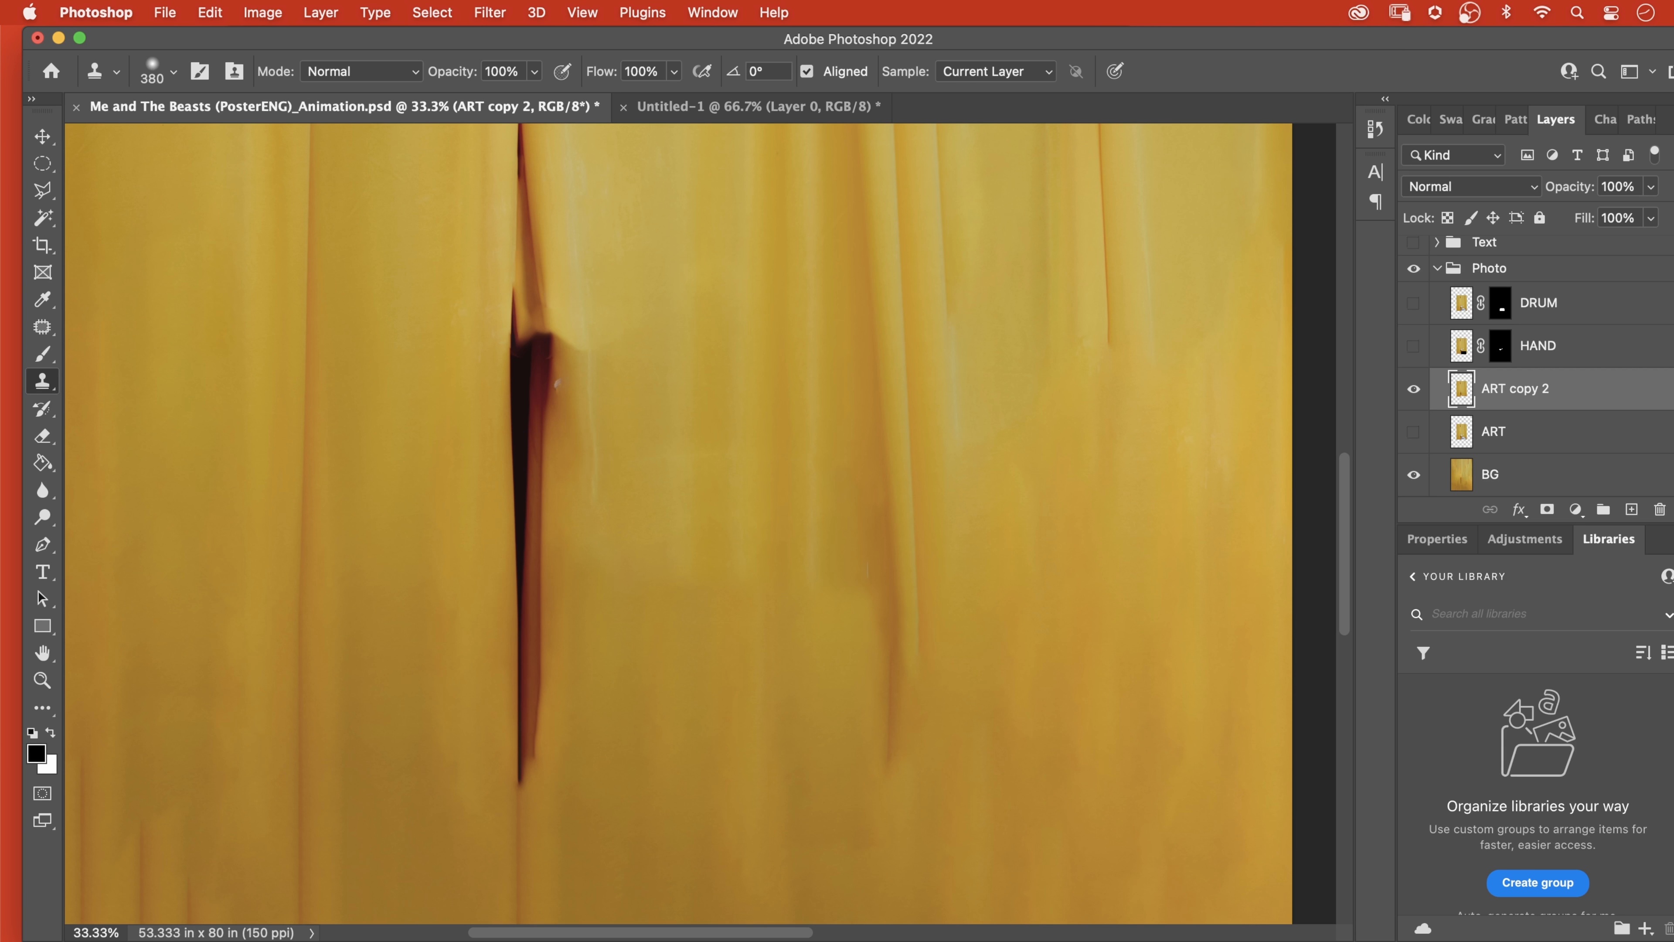Show the HAND layer
The width and height of the screenshot is (1674, 942).
click(x=1413, y=346)
